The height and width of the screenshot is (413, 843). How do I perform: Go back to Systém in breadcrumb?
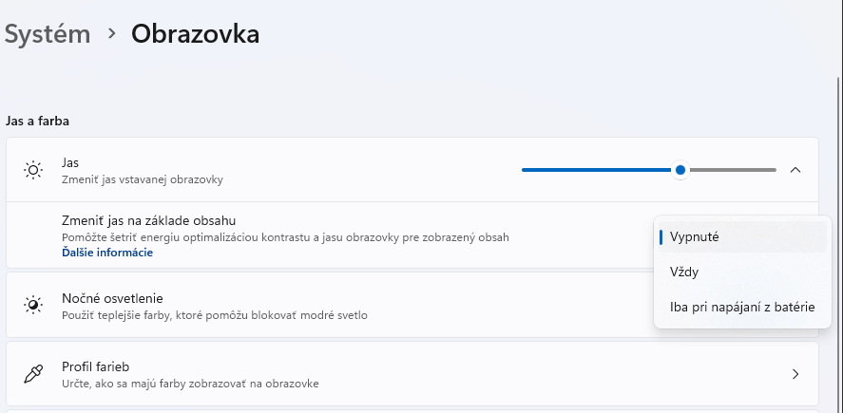click(x=48, y=34)
